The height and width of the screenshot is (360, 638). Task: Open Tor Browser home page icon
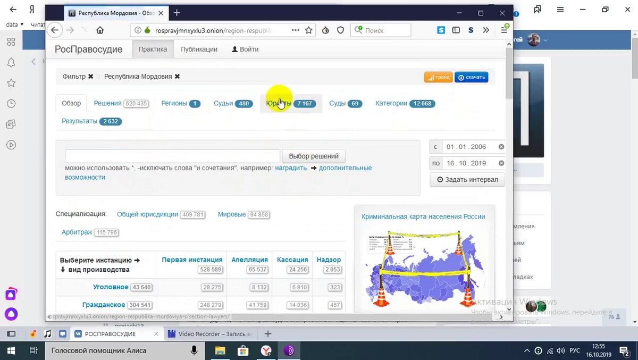click(x=100, y=30)
